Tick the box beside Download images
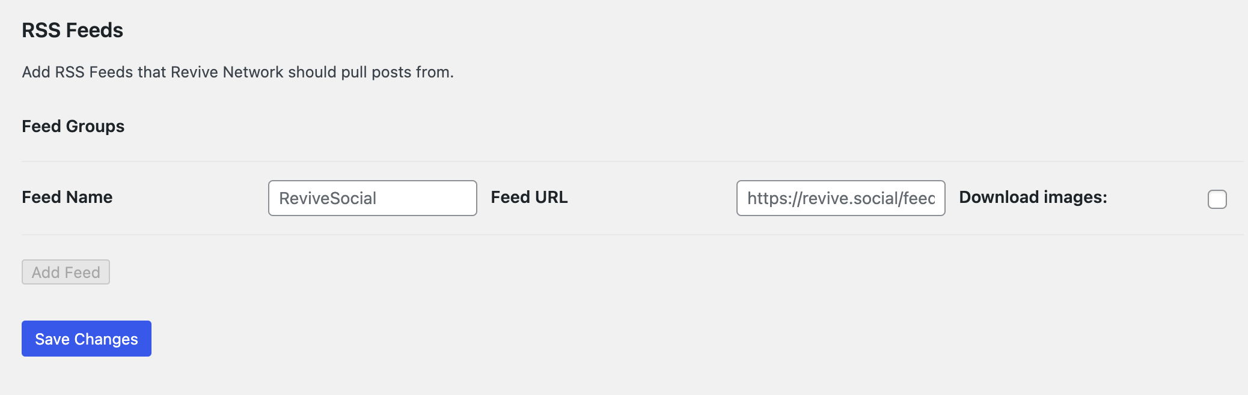The width and height of the screenshot is (1248, 395). tap(1217, 199)
